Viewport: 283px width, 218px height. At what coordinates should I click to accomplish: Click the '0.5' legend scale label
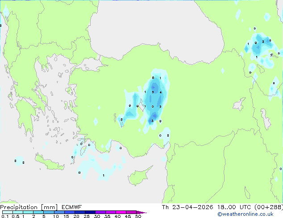pyautogui.click(x=15, y=216)
